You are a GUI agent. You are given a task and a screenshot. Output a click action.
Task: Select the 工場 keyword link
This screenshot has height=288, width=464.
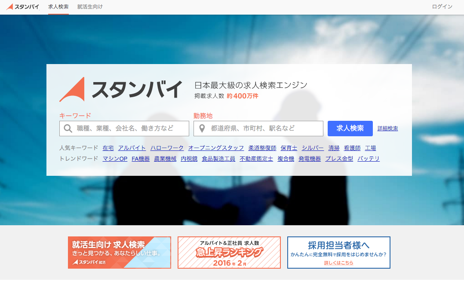(x=371, y=148)
